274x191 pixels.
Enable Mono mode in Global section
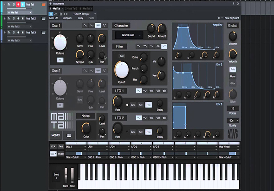233,76
